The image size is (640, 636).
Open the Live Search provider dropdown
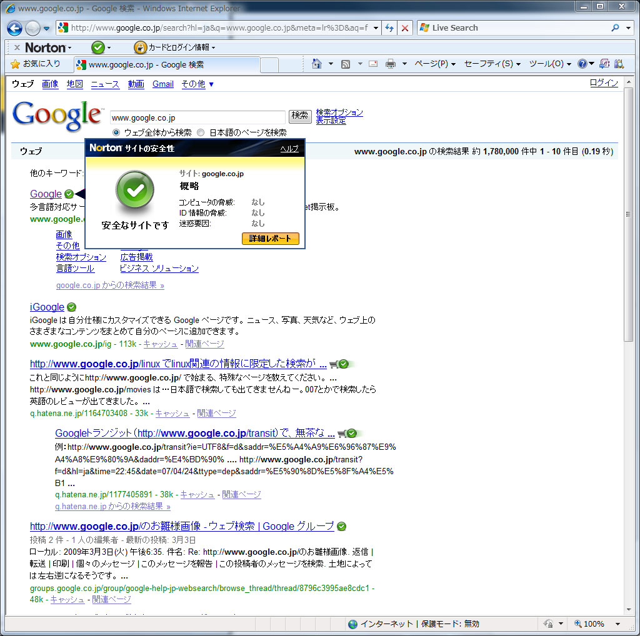[x=629, y=28]
